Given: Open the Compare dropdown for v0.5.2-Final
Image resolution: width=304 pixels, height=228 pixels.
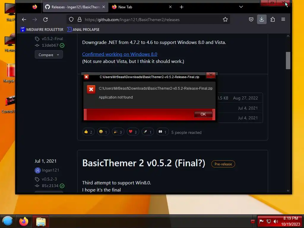Looking at the screenshot, I should pyautogui.click(x=49, y=55).
